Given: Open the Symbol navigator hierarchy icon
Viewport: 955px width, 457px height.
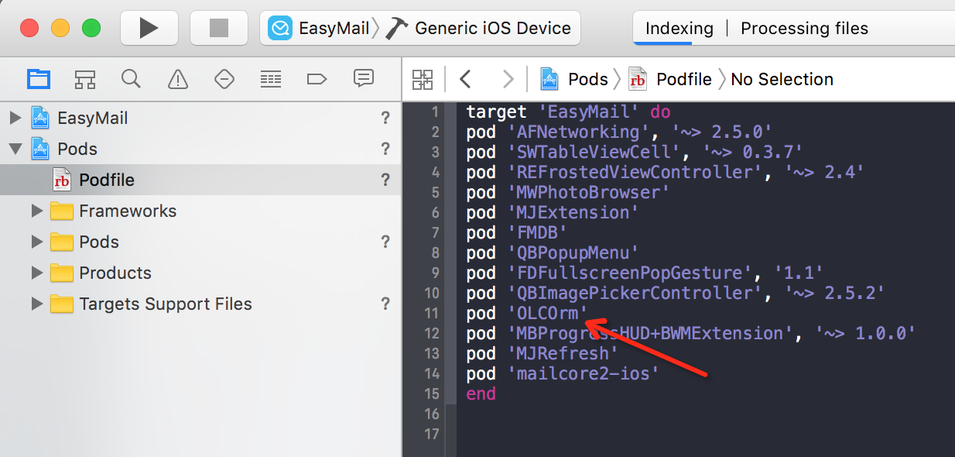Looking at the screenshot, I should (x=85, y=78).
